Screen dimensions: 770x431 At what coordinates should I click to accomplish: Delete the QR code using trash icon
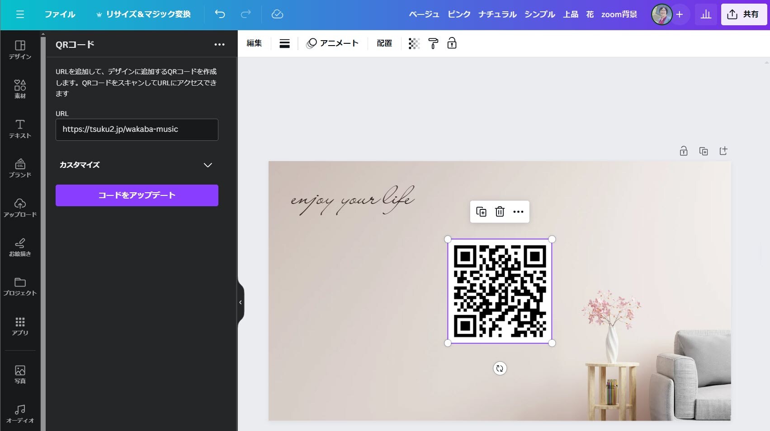[x=500, y=212]
